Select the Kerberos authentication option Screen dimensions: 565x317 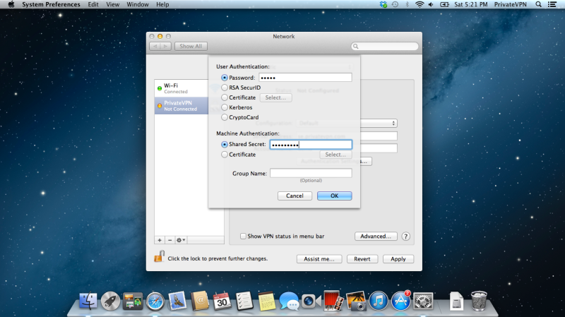click(x=225, y=107)
